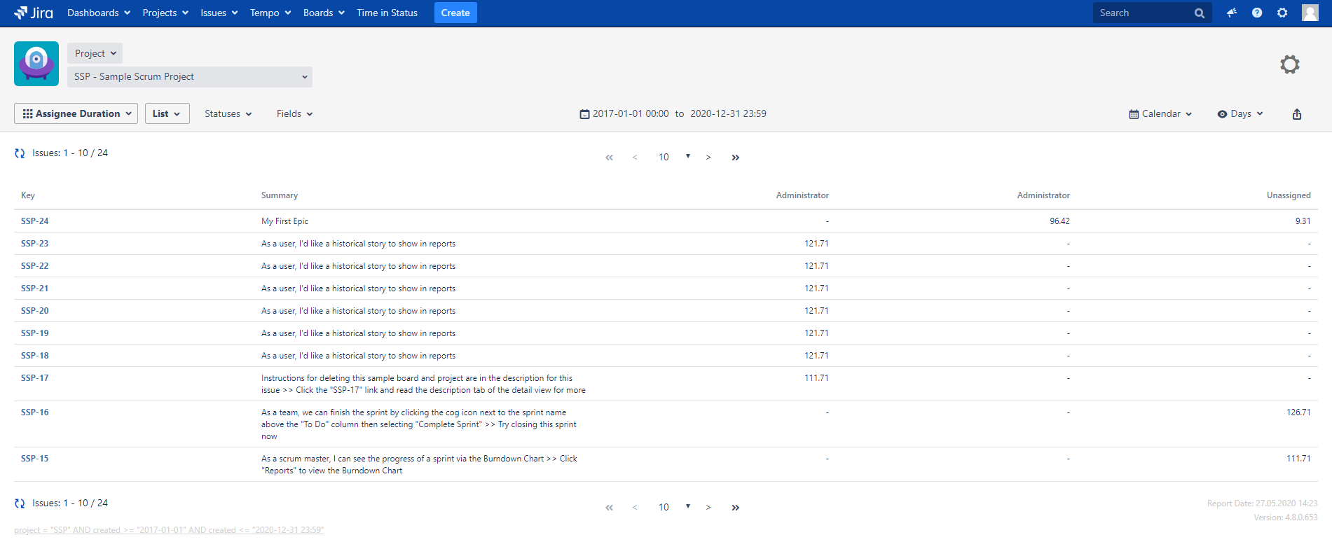
Task: Open the feedback megaphone icon
Action: click(1231, 13)
